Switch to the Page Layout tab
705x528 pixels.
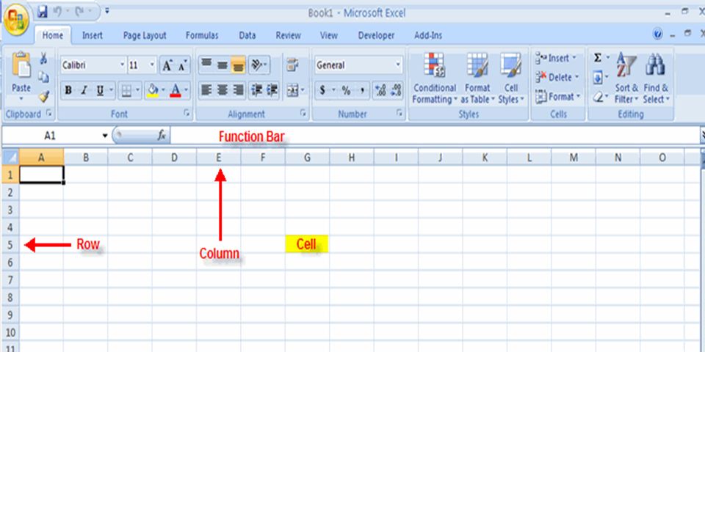click(x=145, y=35)
